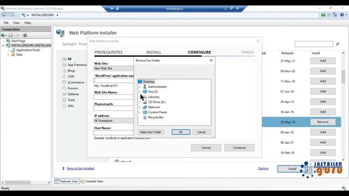Select Recycle Bin in folder tree
The image size is (349, 196).
[x=156, y=118]
